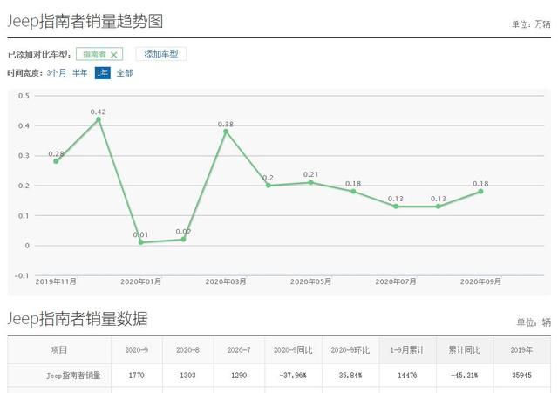Click the 0.13 data point at 2020年07月
The image size is (558, 393).
[x=396, y=207]
